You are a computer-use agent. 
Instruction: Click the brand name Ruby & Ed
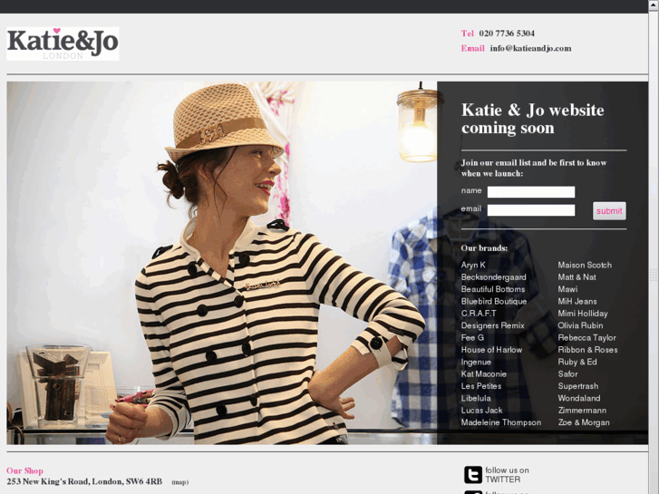[577, 362]
